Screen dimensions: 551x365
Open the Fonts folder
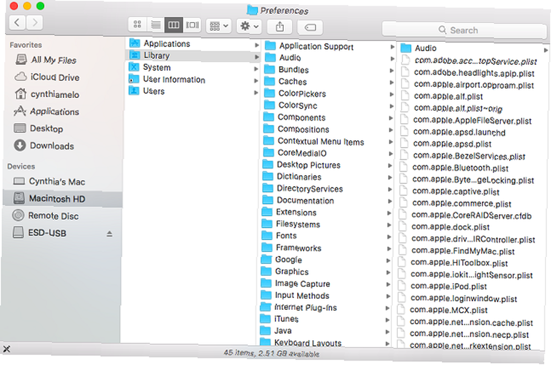coord(279,236)
